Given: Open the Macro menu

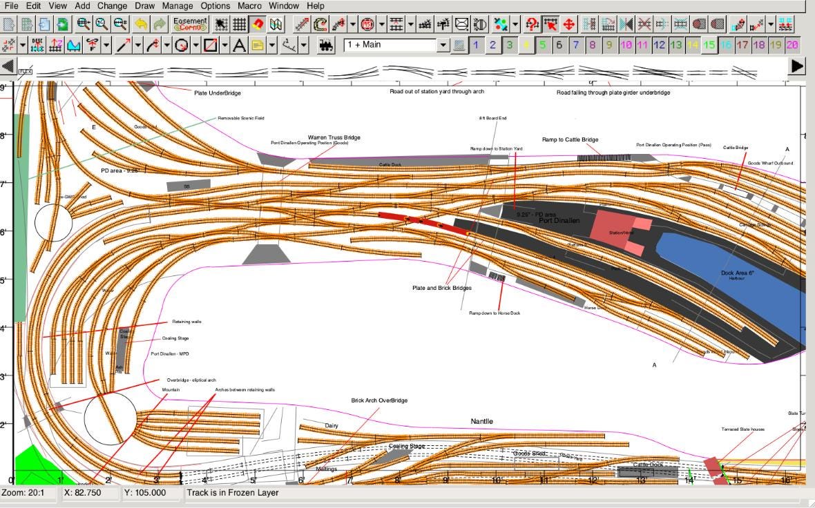Looking at the screenshot, I should click(x=249, y=6).
